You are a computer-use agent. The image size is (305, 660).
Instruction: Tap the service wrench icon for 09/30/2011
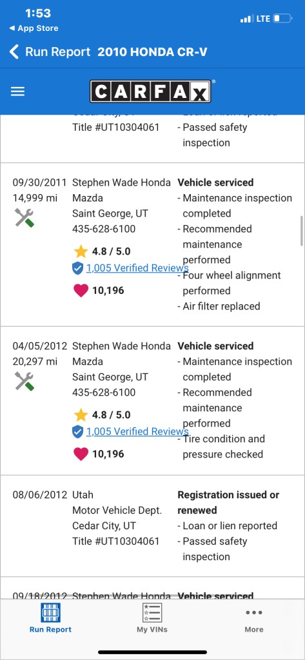click(x=25, y=218)
